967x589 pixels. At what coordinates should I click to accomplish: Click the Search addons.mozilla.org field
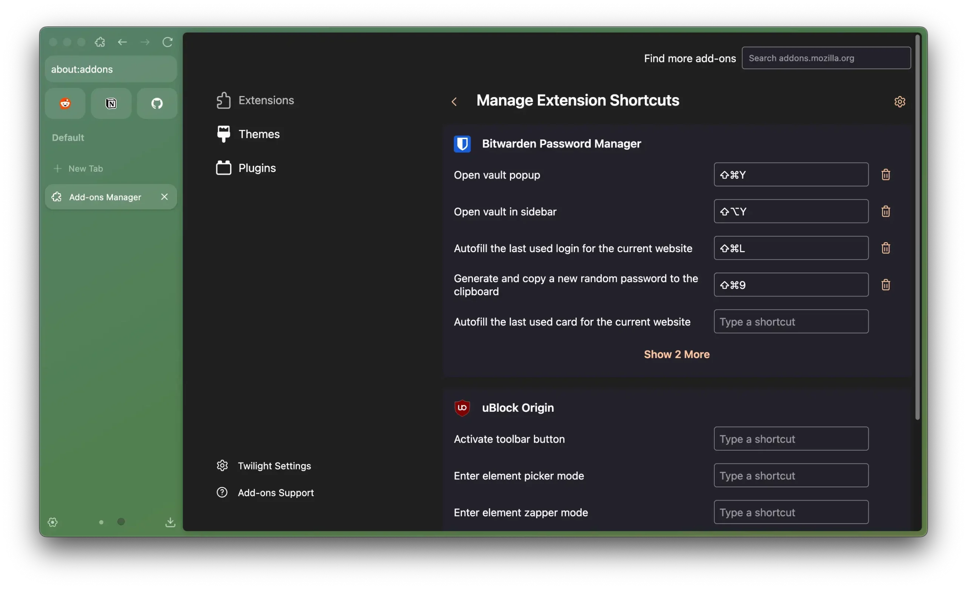826,58
